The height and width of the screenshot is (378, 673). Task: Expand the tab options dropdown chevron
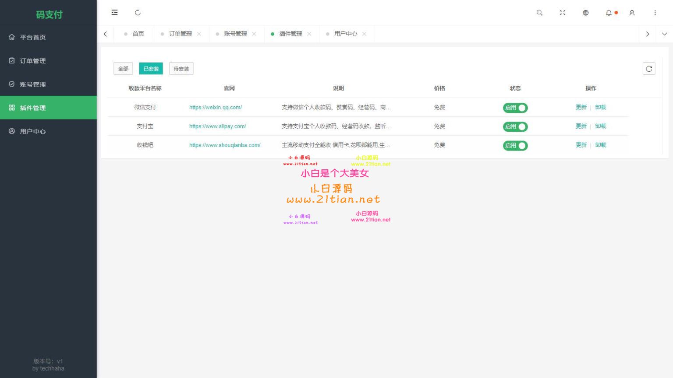(x=664, y=34)
